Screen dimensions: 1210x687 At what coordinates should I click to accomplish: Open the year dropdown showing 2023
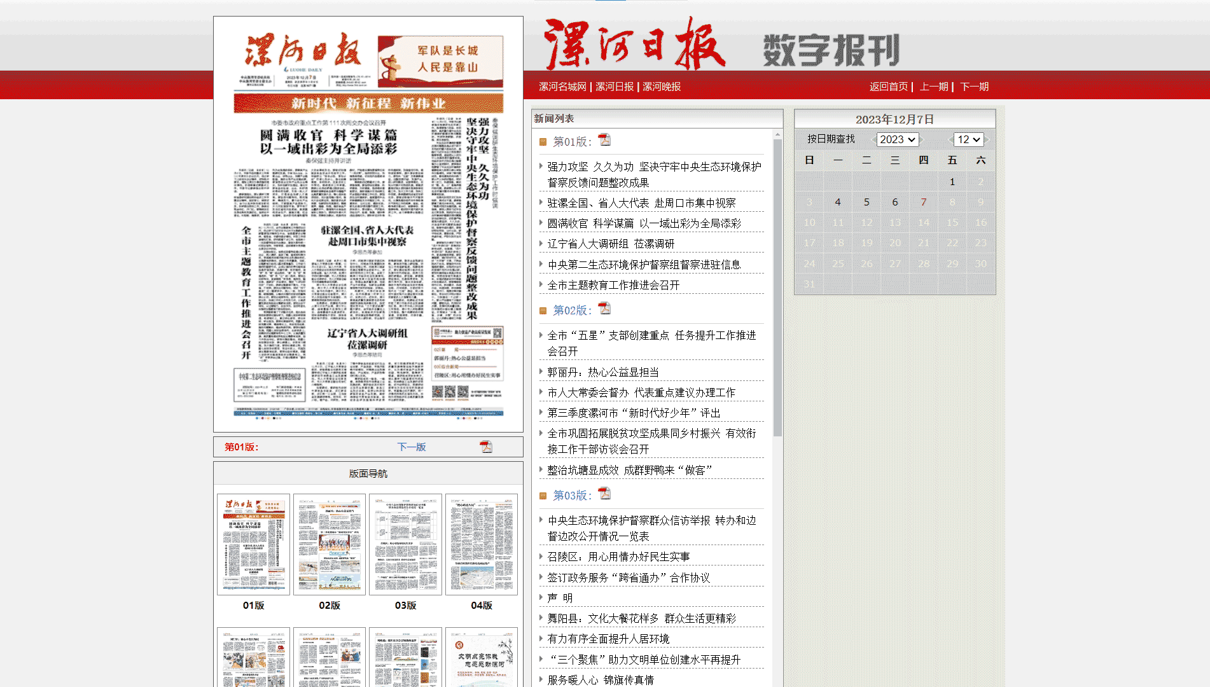click(x=898, y=139)
